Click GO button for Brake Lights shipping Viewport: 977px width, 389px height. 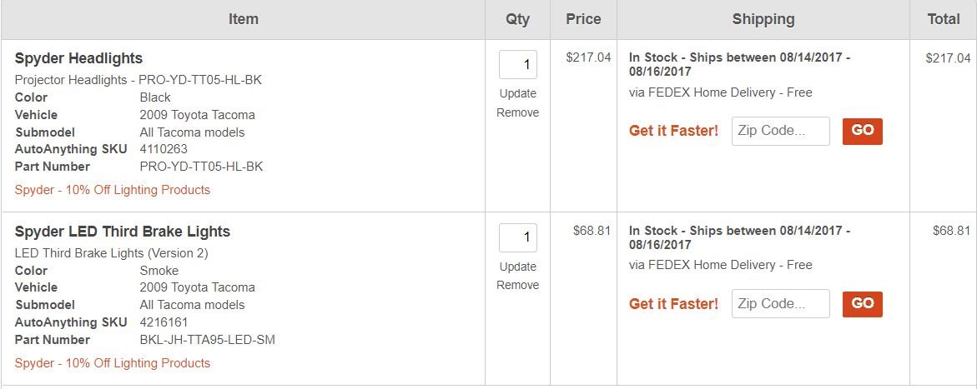863,304
